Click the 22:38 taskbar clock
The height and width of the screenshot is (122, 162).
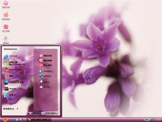(x=158, y=120)
